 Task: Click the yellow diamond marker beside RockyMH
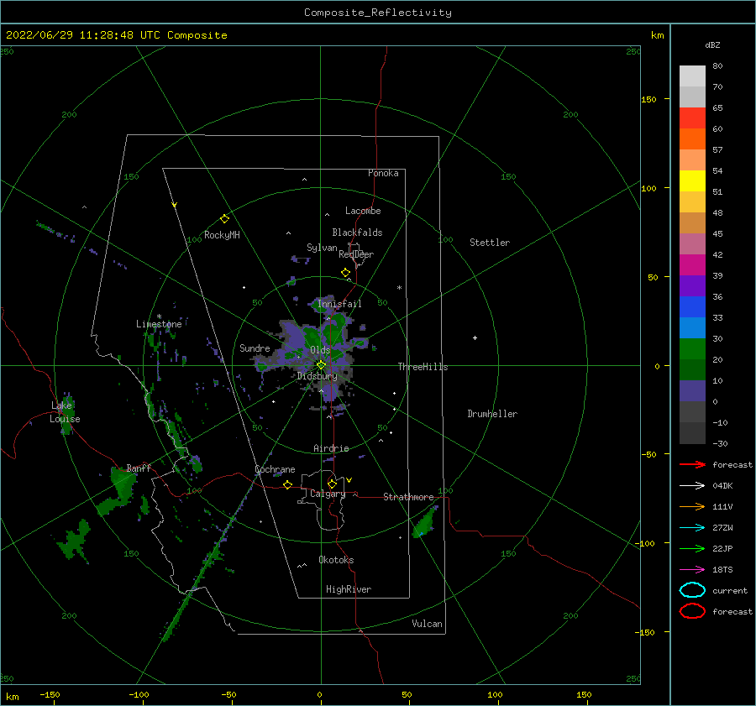(224, 219)
